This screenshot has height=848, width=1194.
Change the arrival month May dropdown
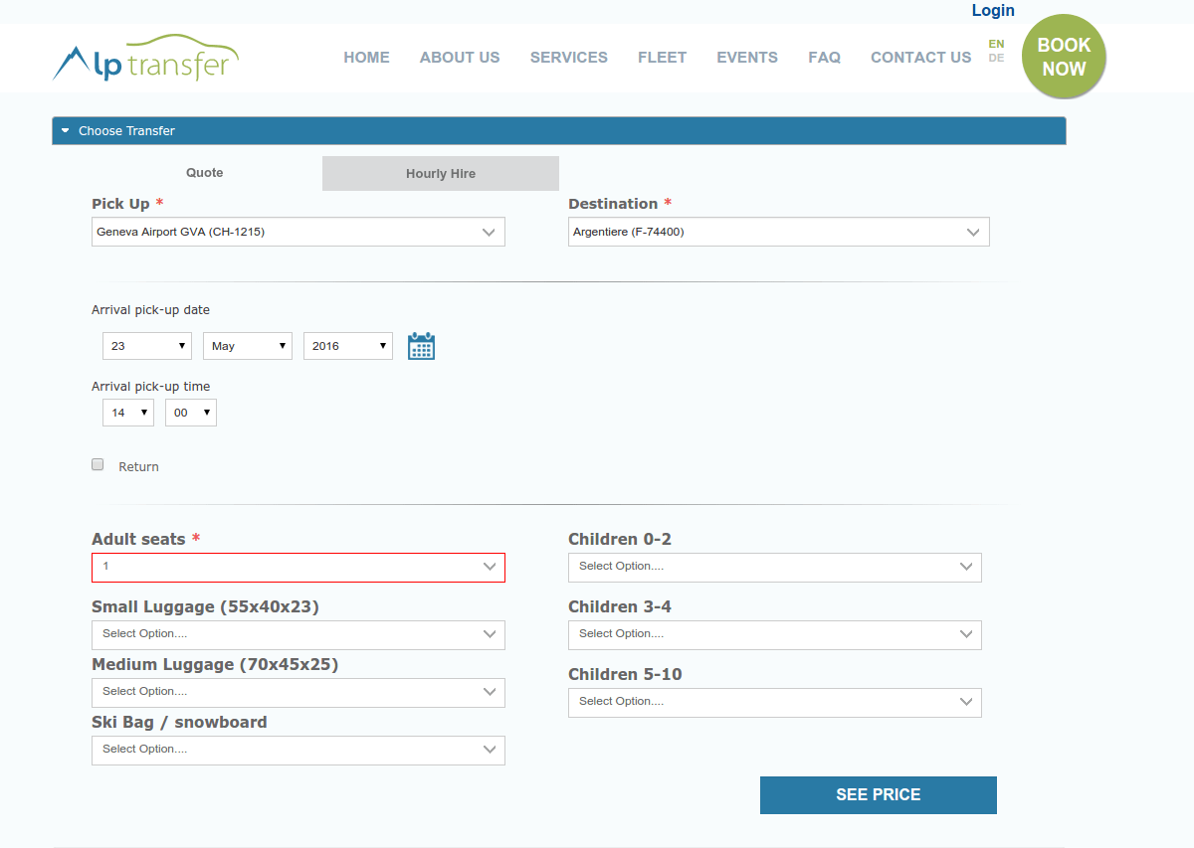[x=248, y=346]
